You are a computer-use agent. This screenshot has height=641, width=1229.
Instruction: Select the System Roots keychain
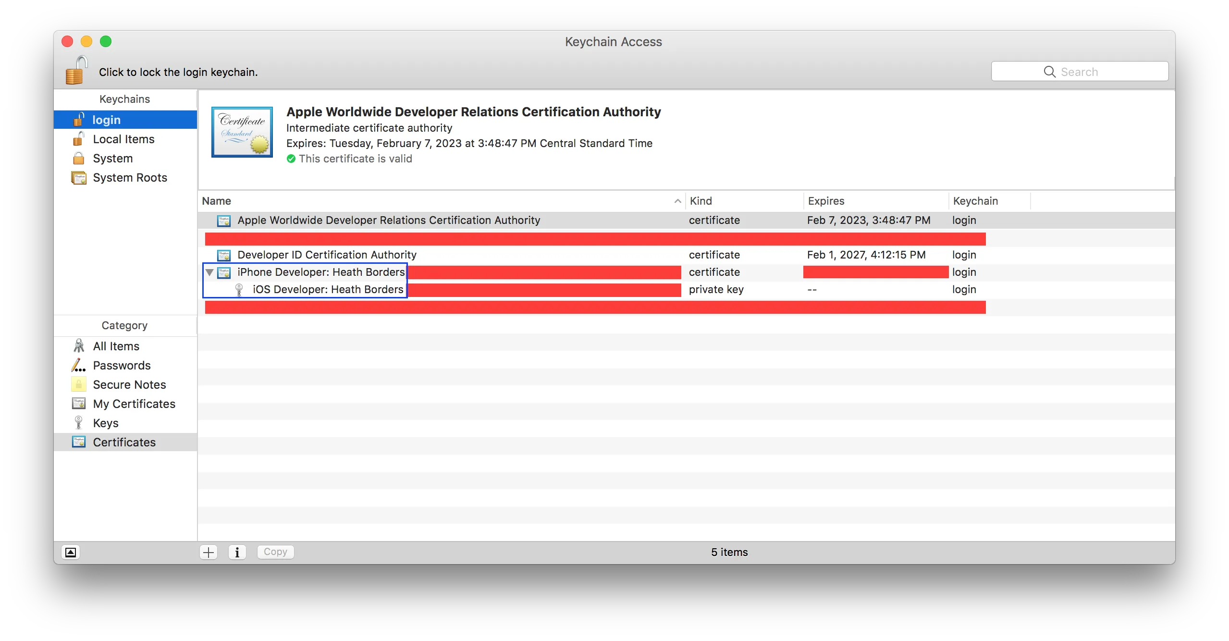pos(130,178)
